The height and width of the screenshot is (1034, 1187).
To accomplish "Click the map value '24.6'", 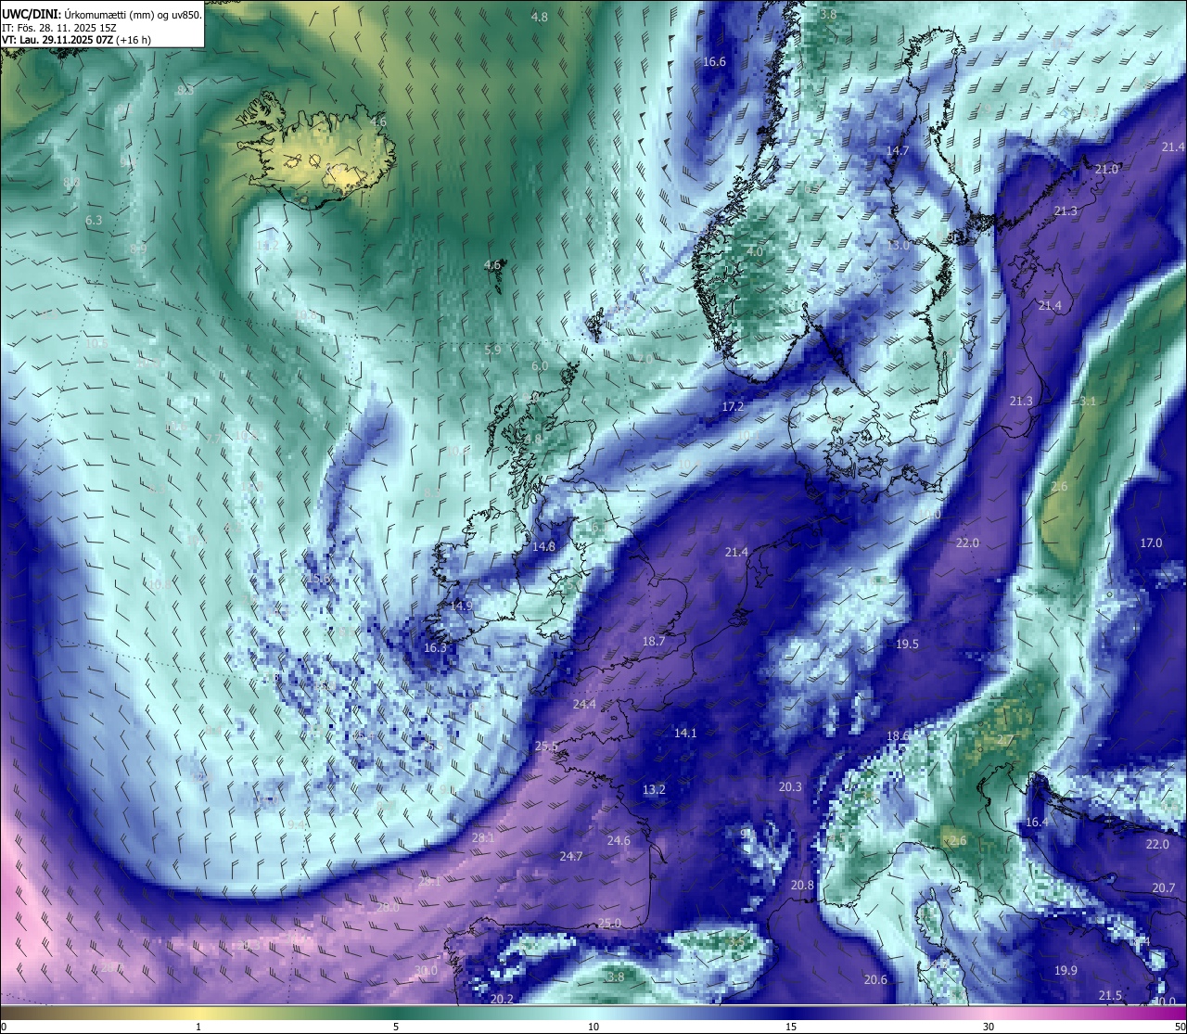I will coord(619,841).
